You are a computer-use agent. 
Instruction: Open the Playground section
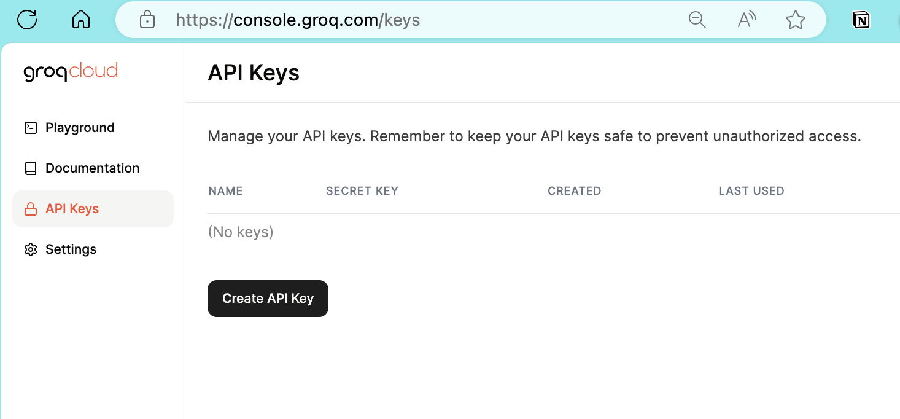point(80,127)
